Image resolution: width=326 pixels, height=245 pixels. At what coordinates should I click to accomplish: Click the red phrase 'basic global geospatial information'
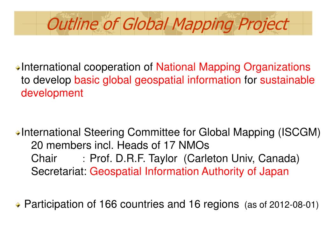tap(158, 80)
